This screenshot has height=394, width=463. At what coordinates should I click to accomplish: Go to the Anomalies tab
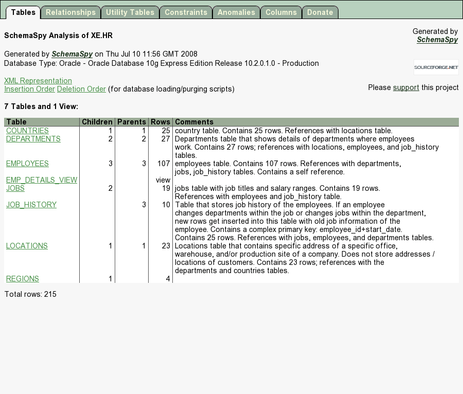pos(236,12)
